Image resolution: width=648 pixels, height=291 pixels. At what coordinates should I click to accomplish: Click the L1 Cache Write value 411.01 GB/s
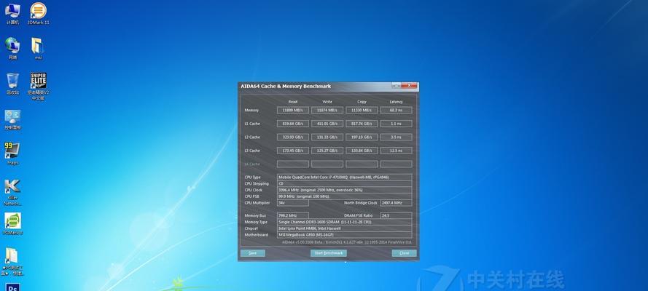pos(327,124)
